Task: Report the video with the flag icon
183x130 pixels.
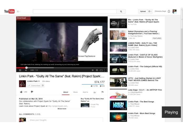Action: [102, 92]
